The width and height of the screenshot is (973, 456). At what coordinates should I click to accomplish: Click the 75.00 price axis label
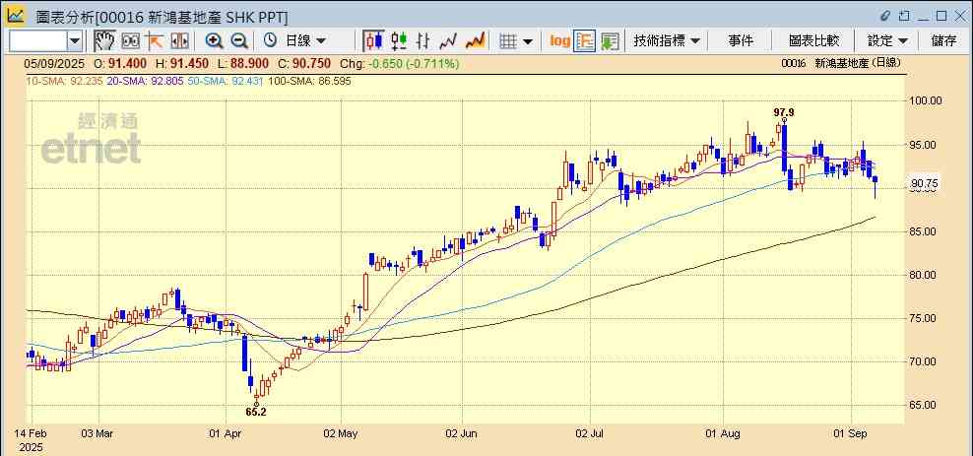923,318
